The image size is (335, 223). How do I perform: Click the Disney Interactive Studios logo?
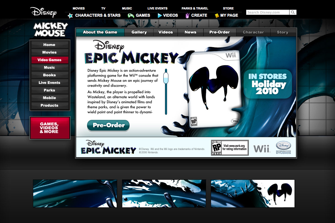pyautogui.click(x=283, y=148)
